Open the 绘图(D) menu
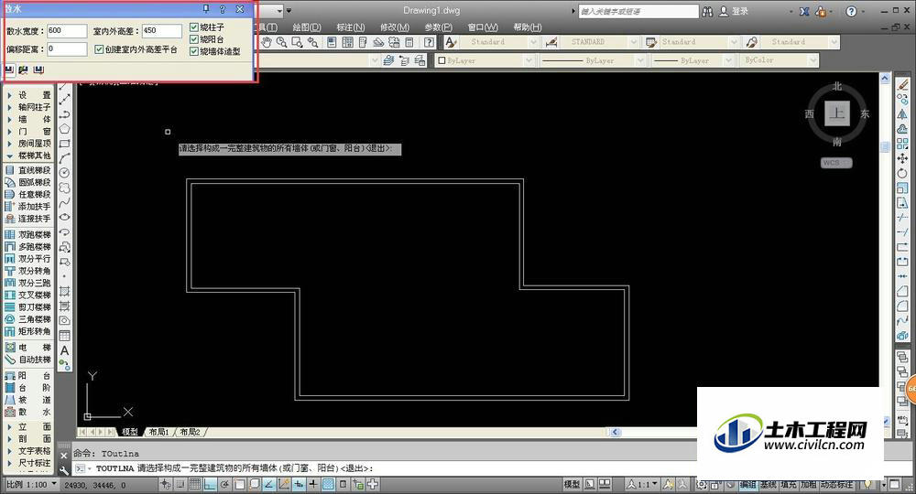This screenshot has height=494, width=916. [x=307, y=27]
